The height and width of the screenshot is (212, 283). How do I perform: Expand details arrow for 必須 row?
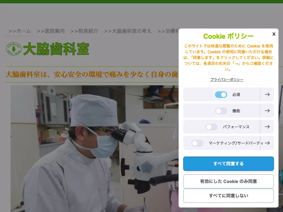pyautogui.click(x=267, y=94)
